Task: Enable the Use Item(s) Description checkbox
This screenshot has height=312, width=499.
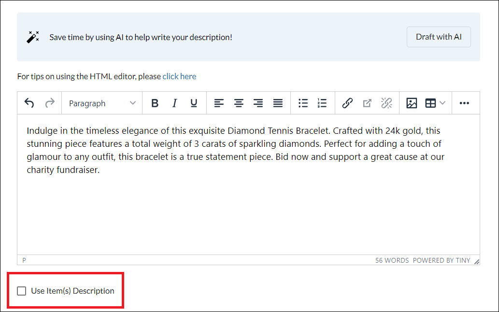Action: tap(22, 291)
